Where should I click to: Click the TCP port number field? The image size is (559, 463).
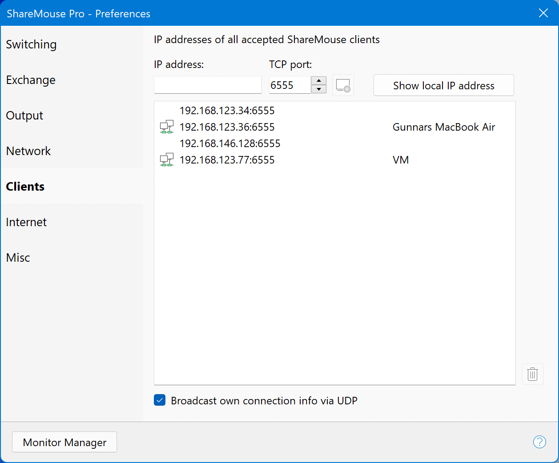tap(290, 85)
